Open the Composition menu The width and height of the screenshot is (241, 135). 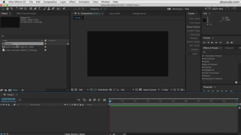(50, 2)
